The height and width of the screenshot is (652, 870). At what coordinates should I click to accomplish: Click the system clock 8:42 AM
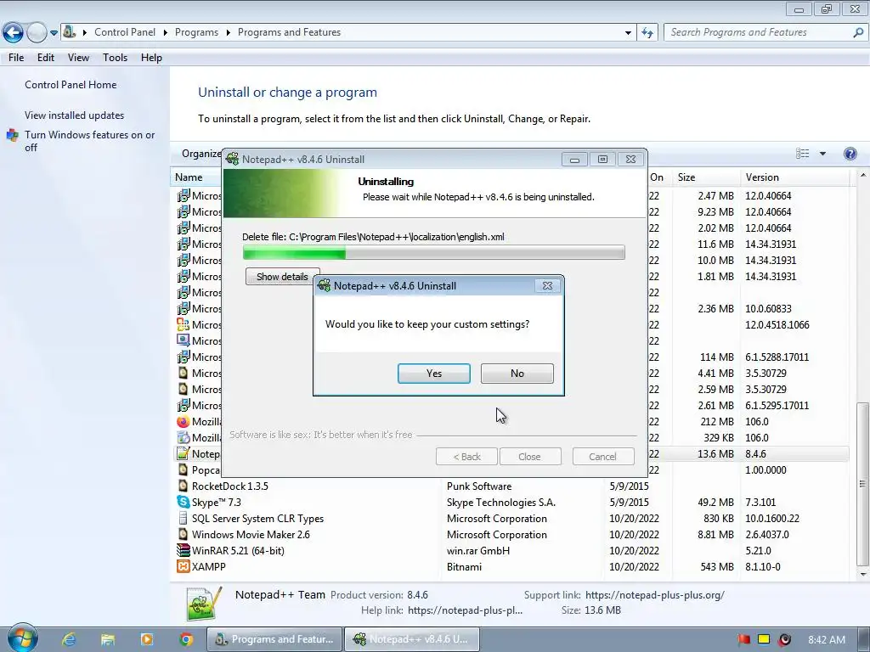coord(826,639)
